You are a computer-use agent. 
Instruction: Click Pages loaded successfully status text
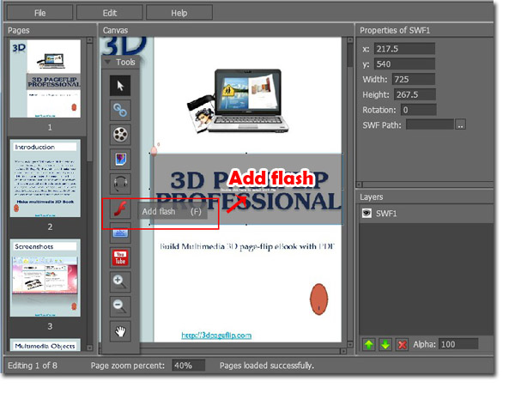tap(267, 366)
